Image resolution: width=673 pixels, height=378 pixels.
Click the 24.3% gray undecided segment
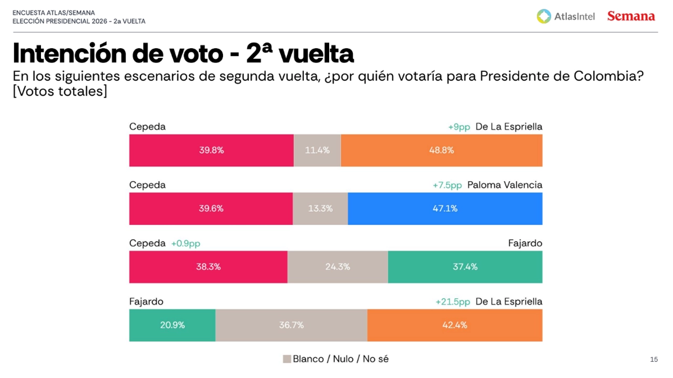338,267
